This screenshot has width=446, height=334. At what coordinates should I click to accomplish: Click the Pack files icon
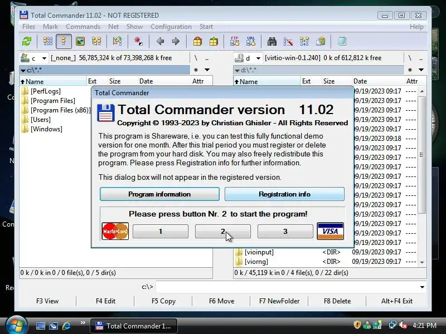(x=197, y=41)
